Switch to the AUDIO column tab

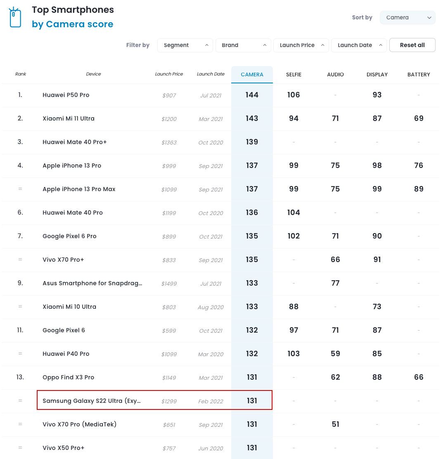335,75
